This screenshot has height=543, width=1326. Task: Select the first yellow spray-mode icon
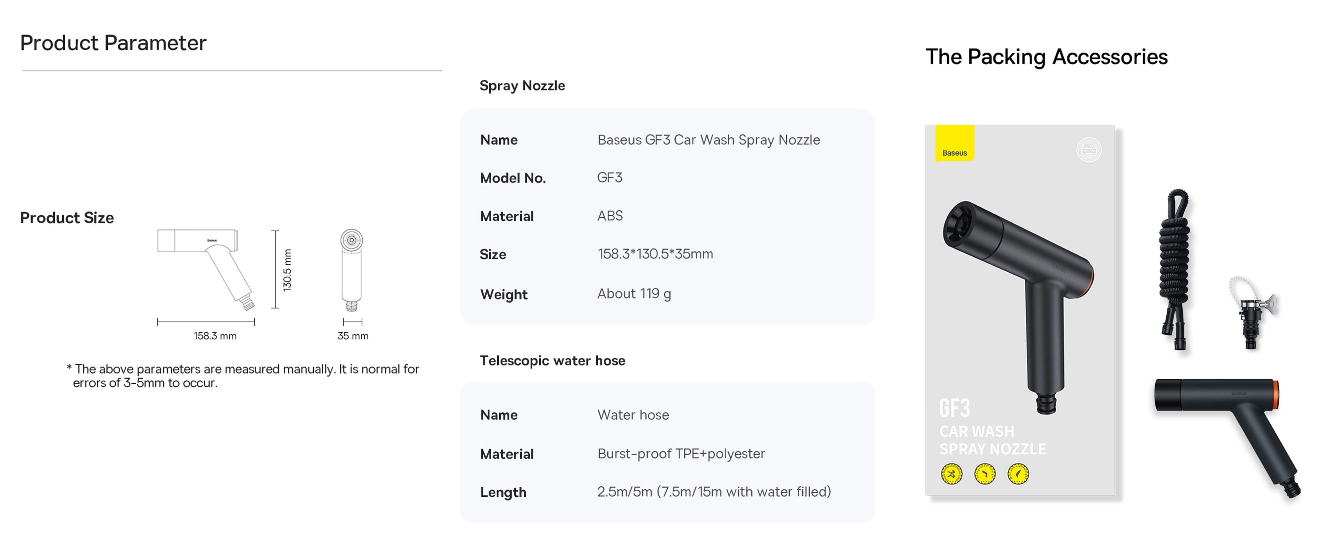951,473
